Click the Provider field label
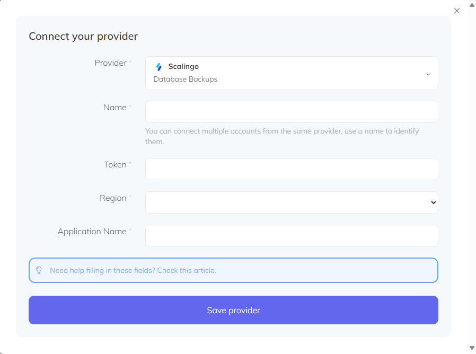The image size is (476, 354). 111,63
